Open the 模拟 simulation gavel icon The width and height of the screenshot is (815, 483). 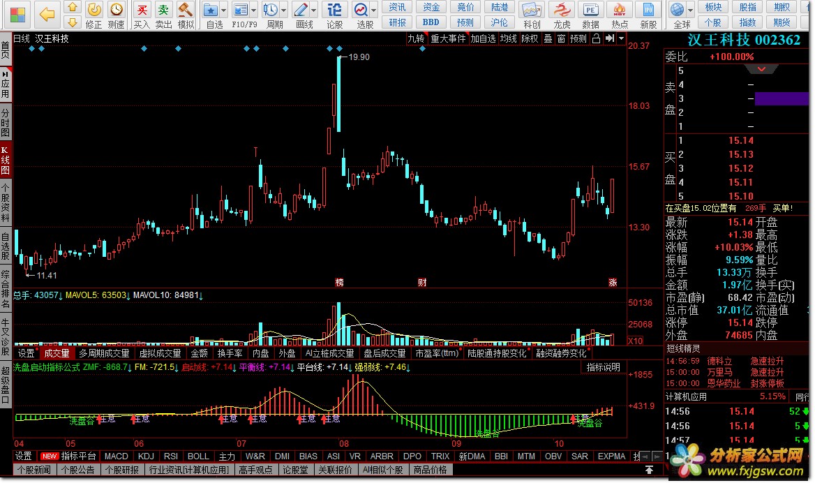pos(186,9)
